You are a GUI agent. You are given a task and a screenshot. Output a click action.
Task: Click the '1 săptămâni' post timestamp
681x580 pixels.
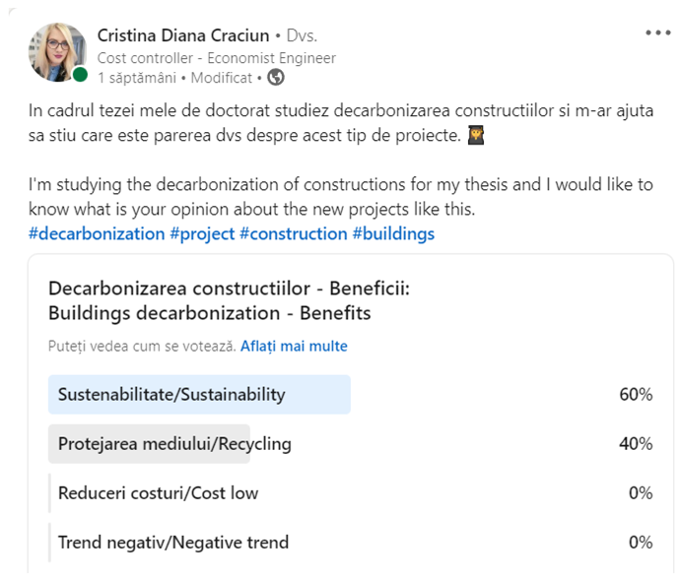coord(136,77)
